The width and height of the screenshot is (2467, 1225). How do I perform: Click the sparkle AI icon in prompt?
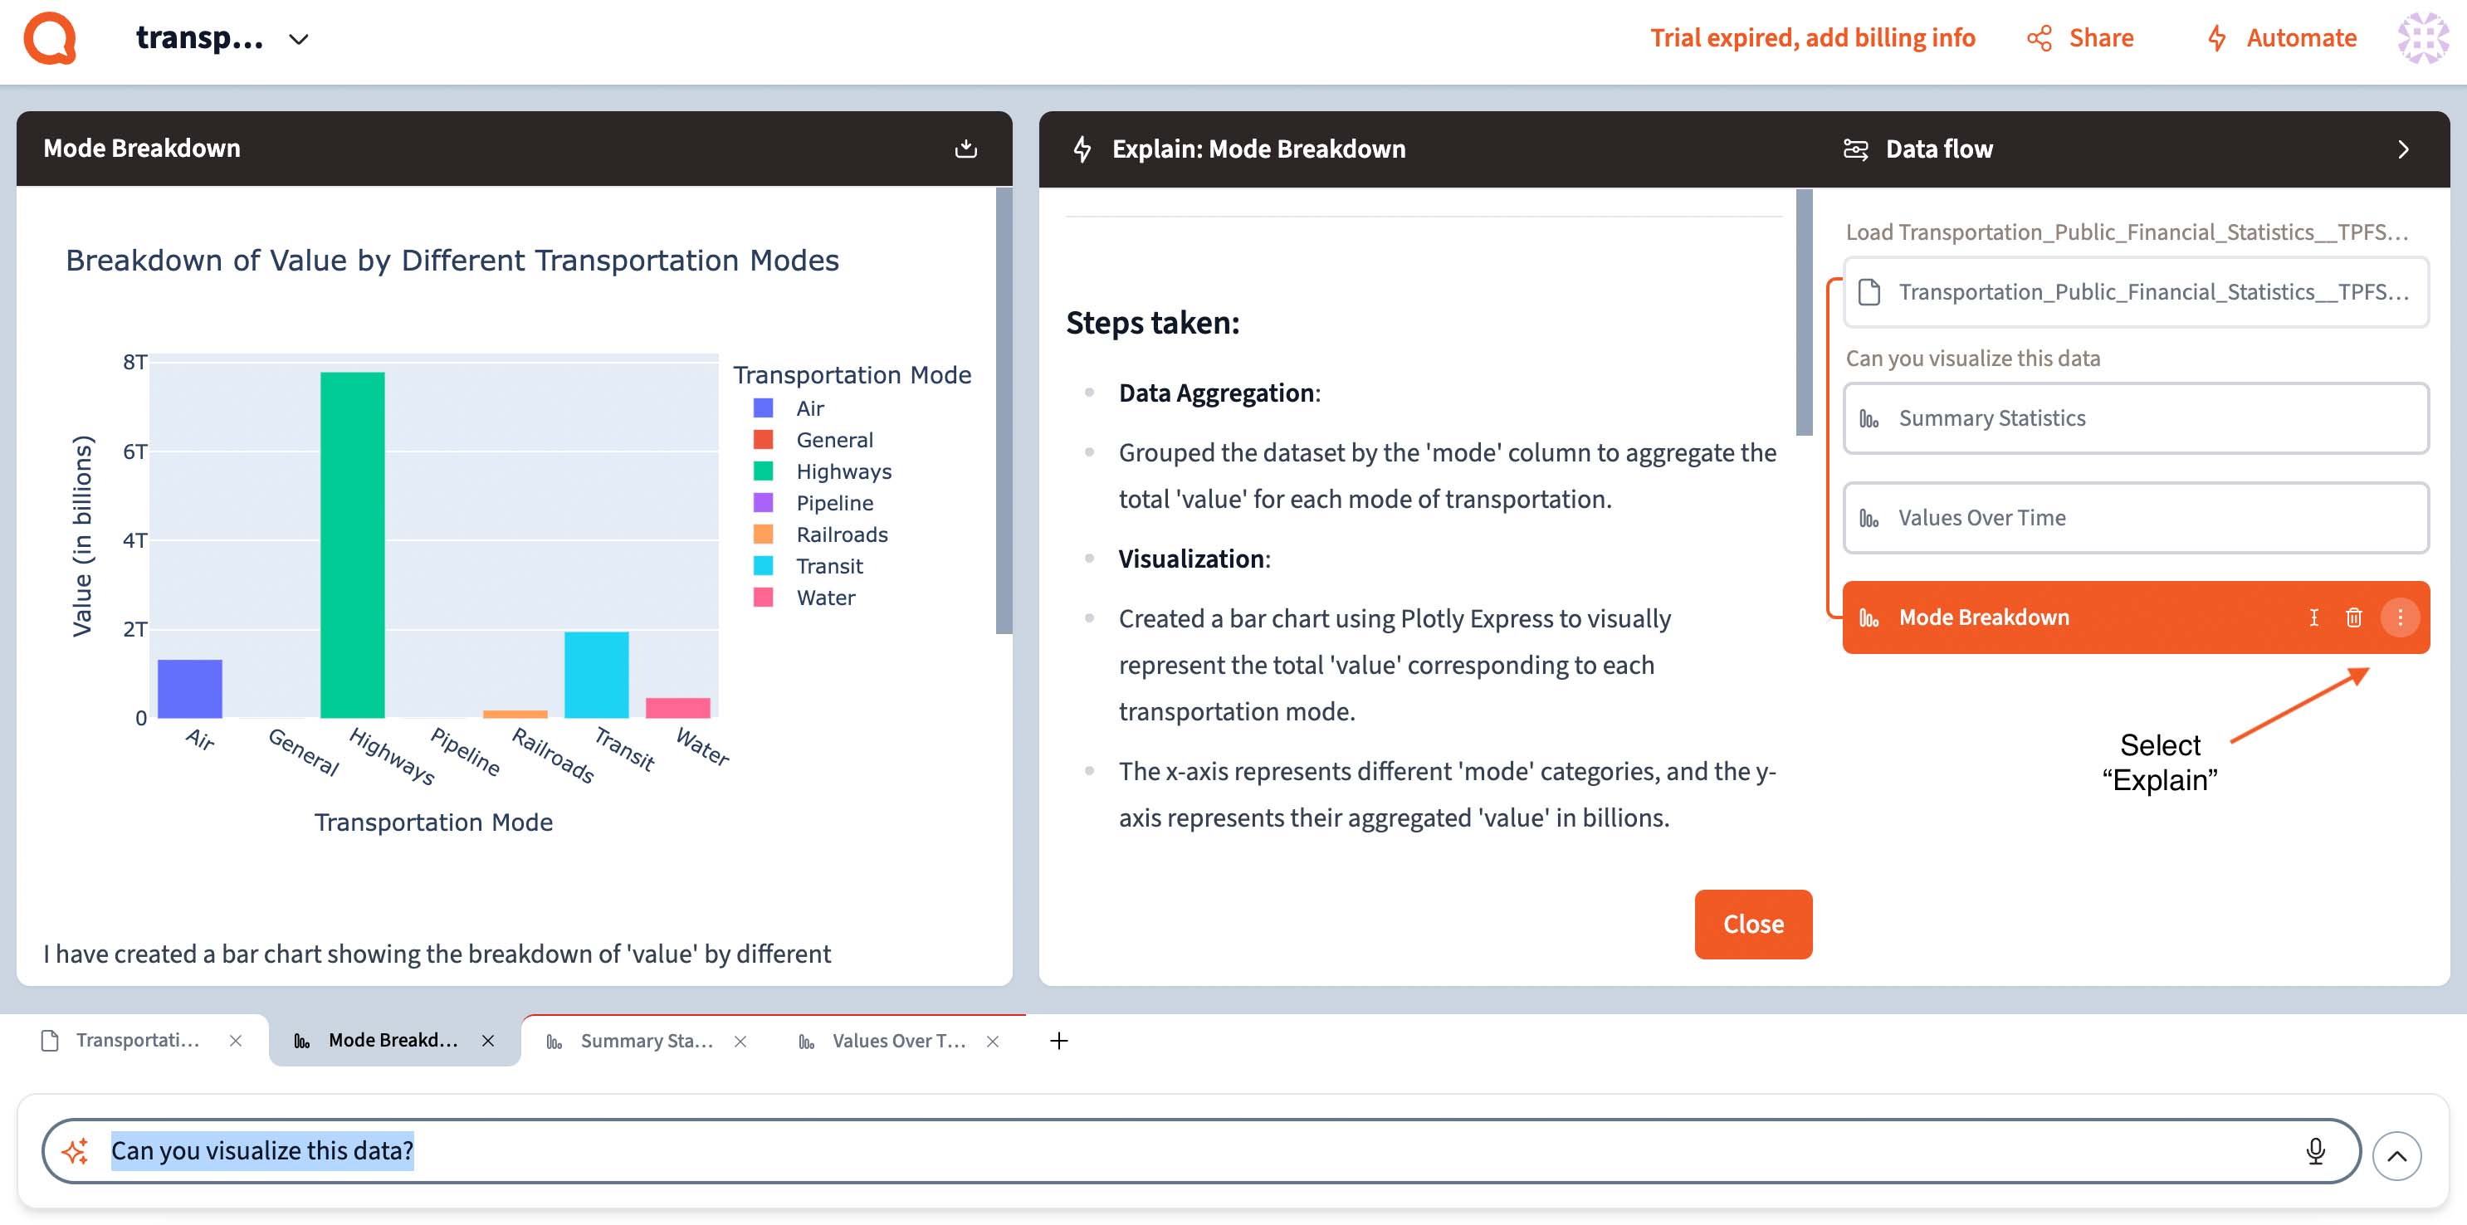pyautogui.click(x=75, y=1150)
